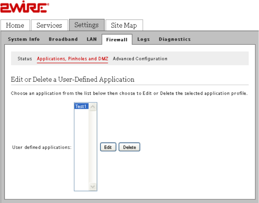Click the listbox scroll down arrow
The height and width of the screenshot is (203, 259).
[x=93, y=187]
